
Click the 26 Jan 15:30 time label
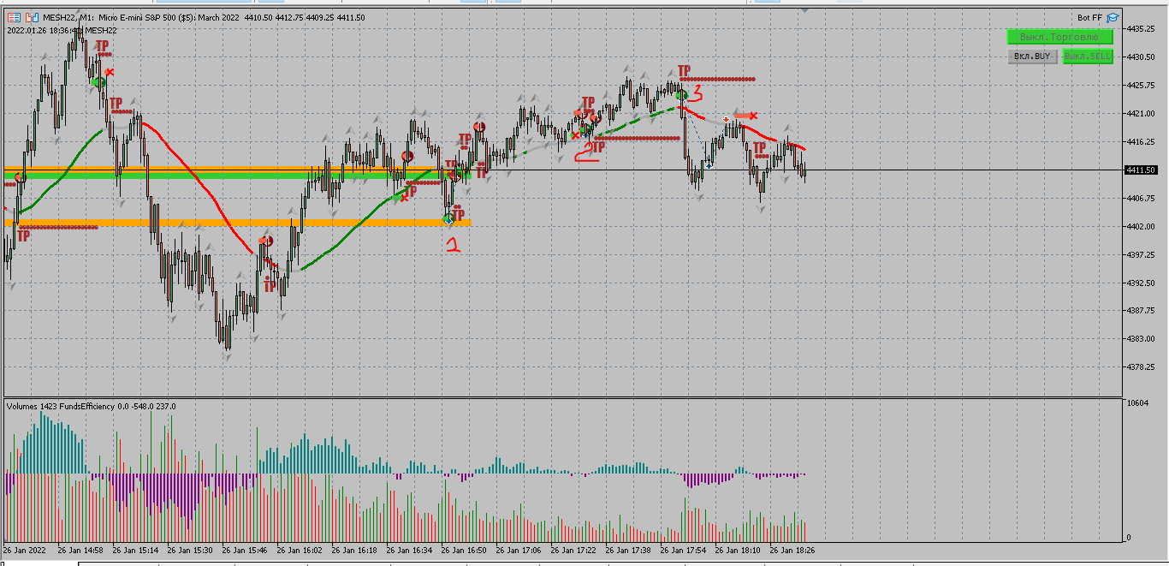[190, 551]
